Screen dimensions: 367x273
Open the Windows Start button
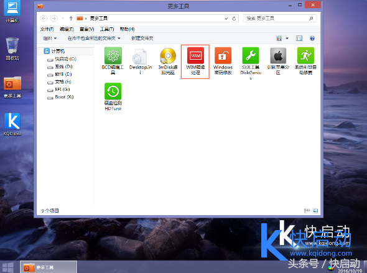click(x=8, y=267)
